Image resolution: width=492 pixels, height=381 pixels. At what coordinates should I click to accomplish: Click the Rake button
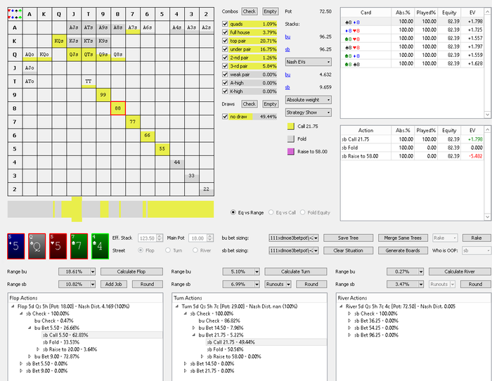[x=477, y=238]
